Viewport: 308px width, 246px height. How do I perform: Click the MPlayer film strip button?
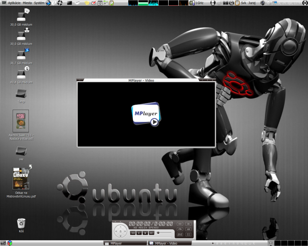(x=180, y=234)
